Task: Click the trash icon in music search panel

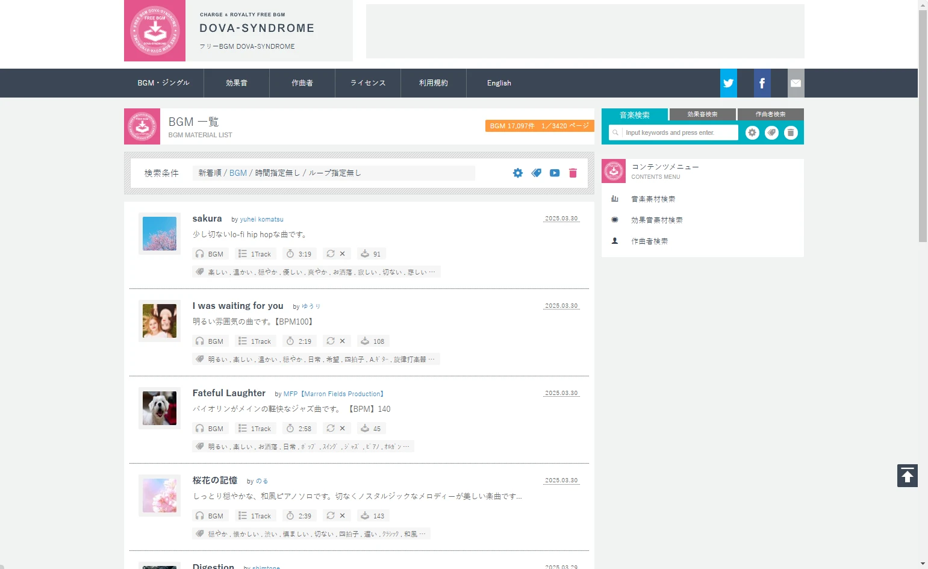Action: 791,132
